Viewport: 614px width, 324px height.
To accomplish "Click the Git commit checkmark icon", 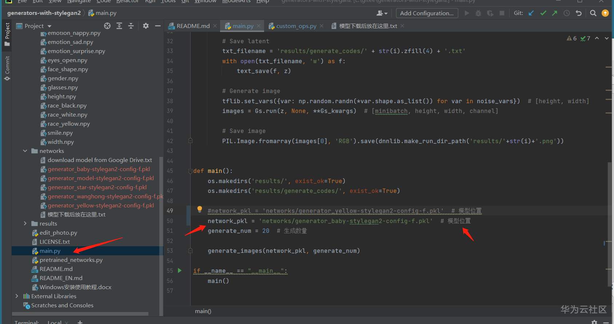I will point(543,13).
